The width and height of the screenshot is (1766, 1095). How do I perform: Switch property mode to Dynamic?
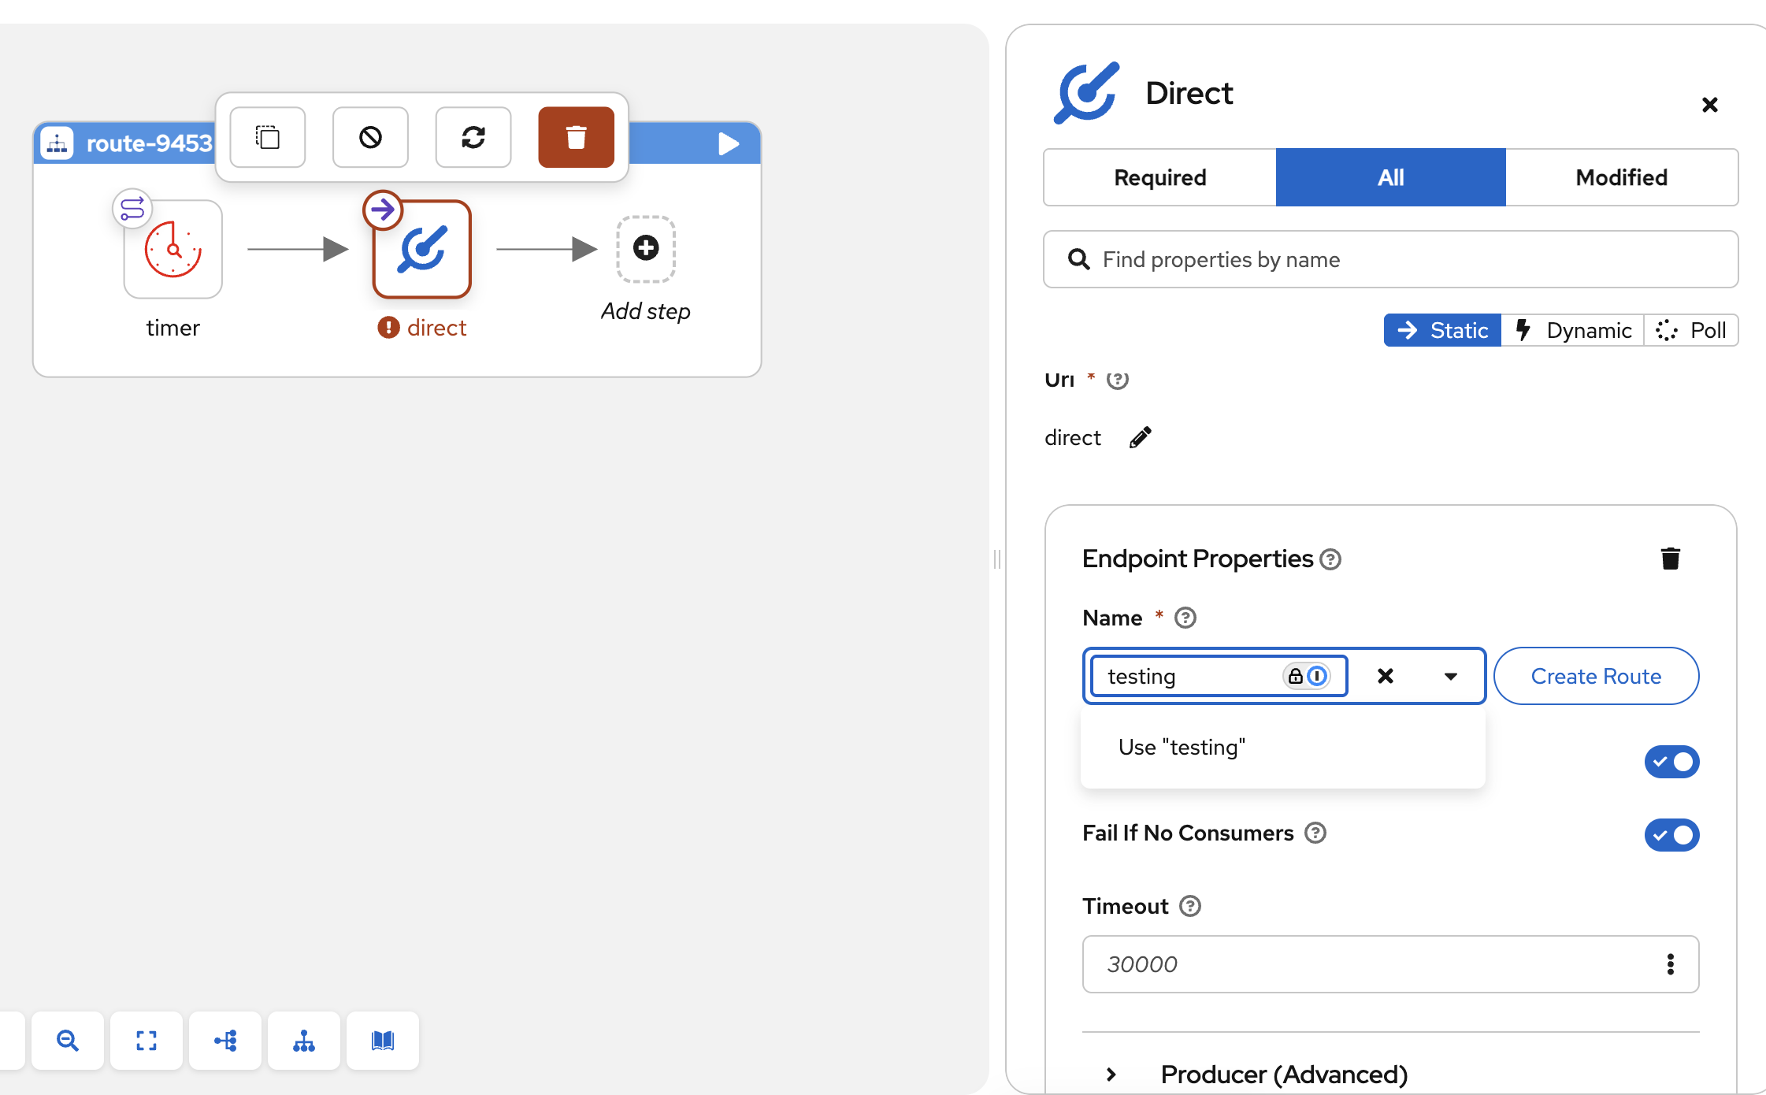coord(1573,330)
